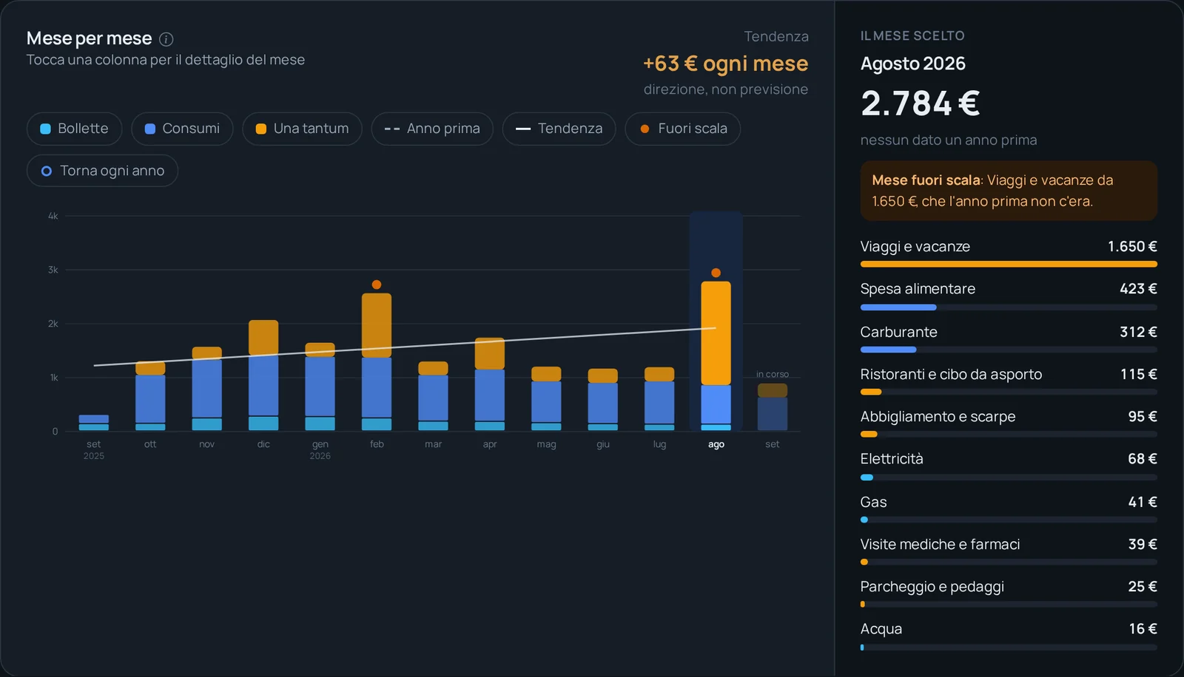Click the out-of-scale dot above feb bar
The height and width of the screenshot is (677, 1184).
pyautogui.click(x=377, y=285)
